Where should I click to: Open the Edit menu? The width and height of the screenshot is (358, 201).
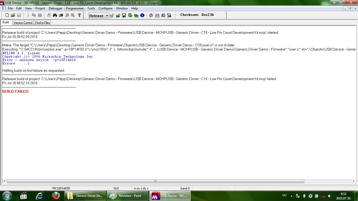click(19, 8)
